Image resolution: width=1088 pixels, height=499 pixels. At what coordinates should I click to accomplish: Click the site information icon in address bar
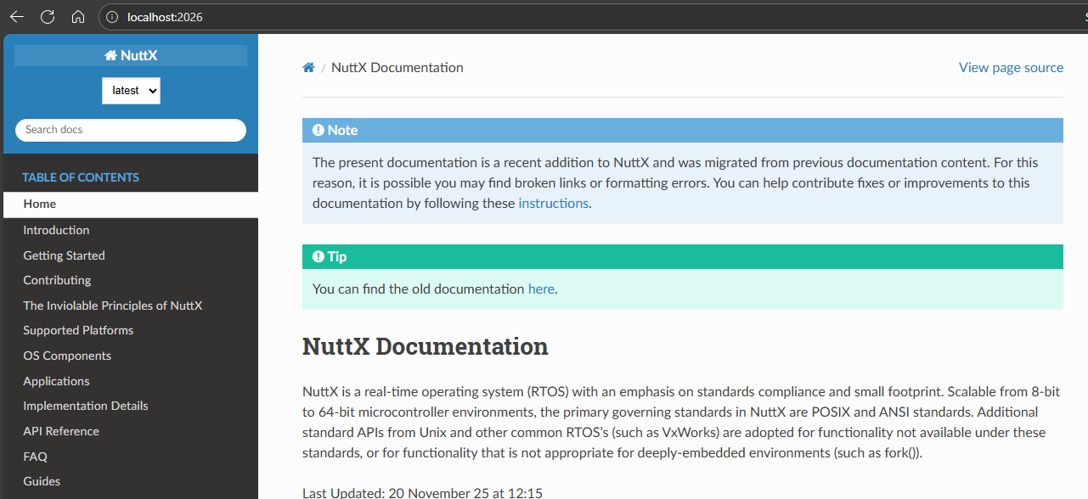(x=112, y=17)
